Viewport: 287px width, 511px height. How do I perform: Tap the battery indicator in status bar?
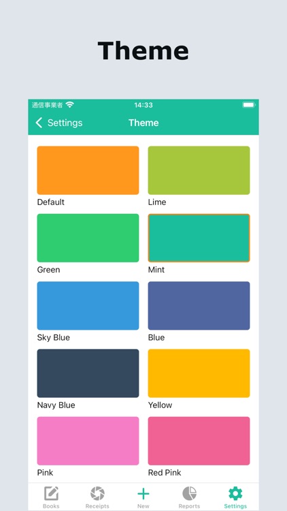[x=249, y=105]
